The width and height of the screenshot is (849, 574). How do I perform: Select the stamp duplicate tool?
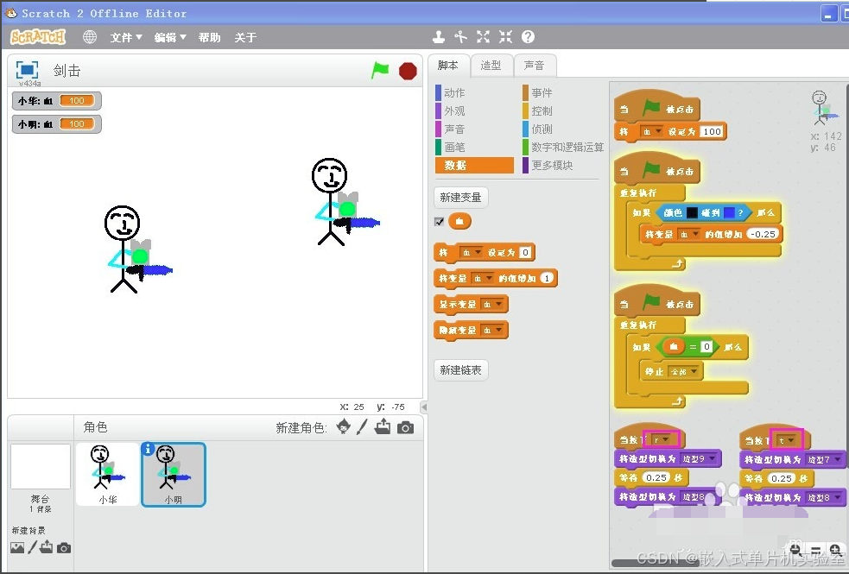439,37
